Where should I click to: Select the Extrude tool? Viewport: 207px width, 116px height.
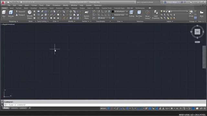point(11,14)
